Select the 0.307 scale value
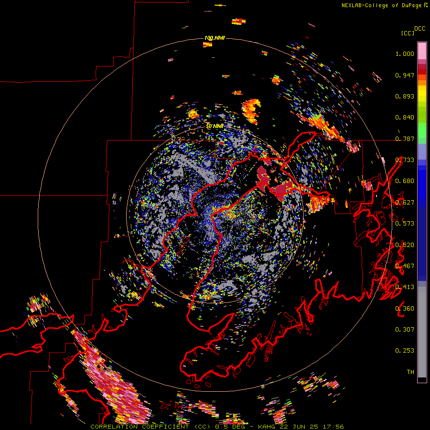Screen dimensions: 430x430 405,330
